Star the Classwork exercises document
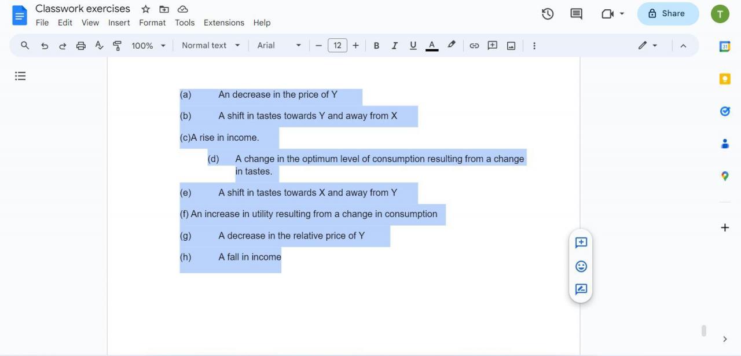Viewport: 741px width, 356px height. click(145, 9)
